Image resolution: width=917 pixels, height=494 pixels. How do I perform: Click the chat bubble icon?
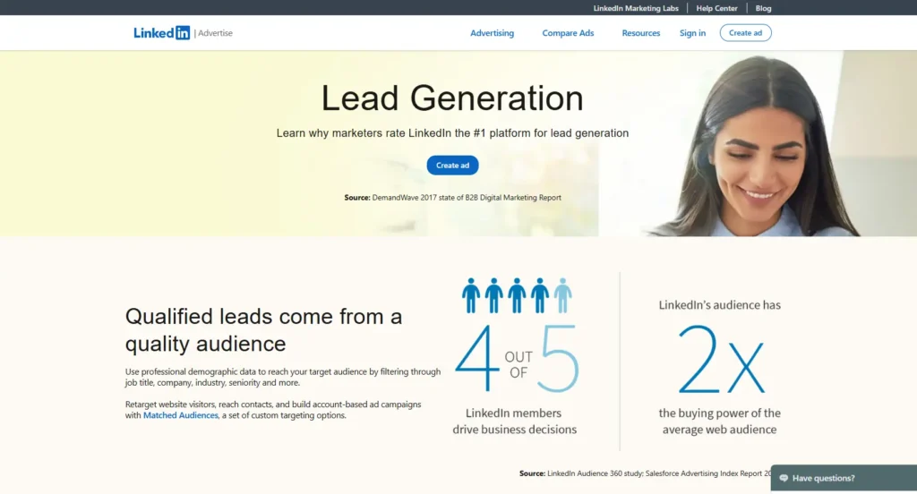(x=784, y=478)
